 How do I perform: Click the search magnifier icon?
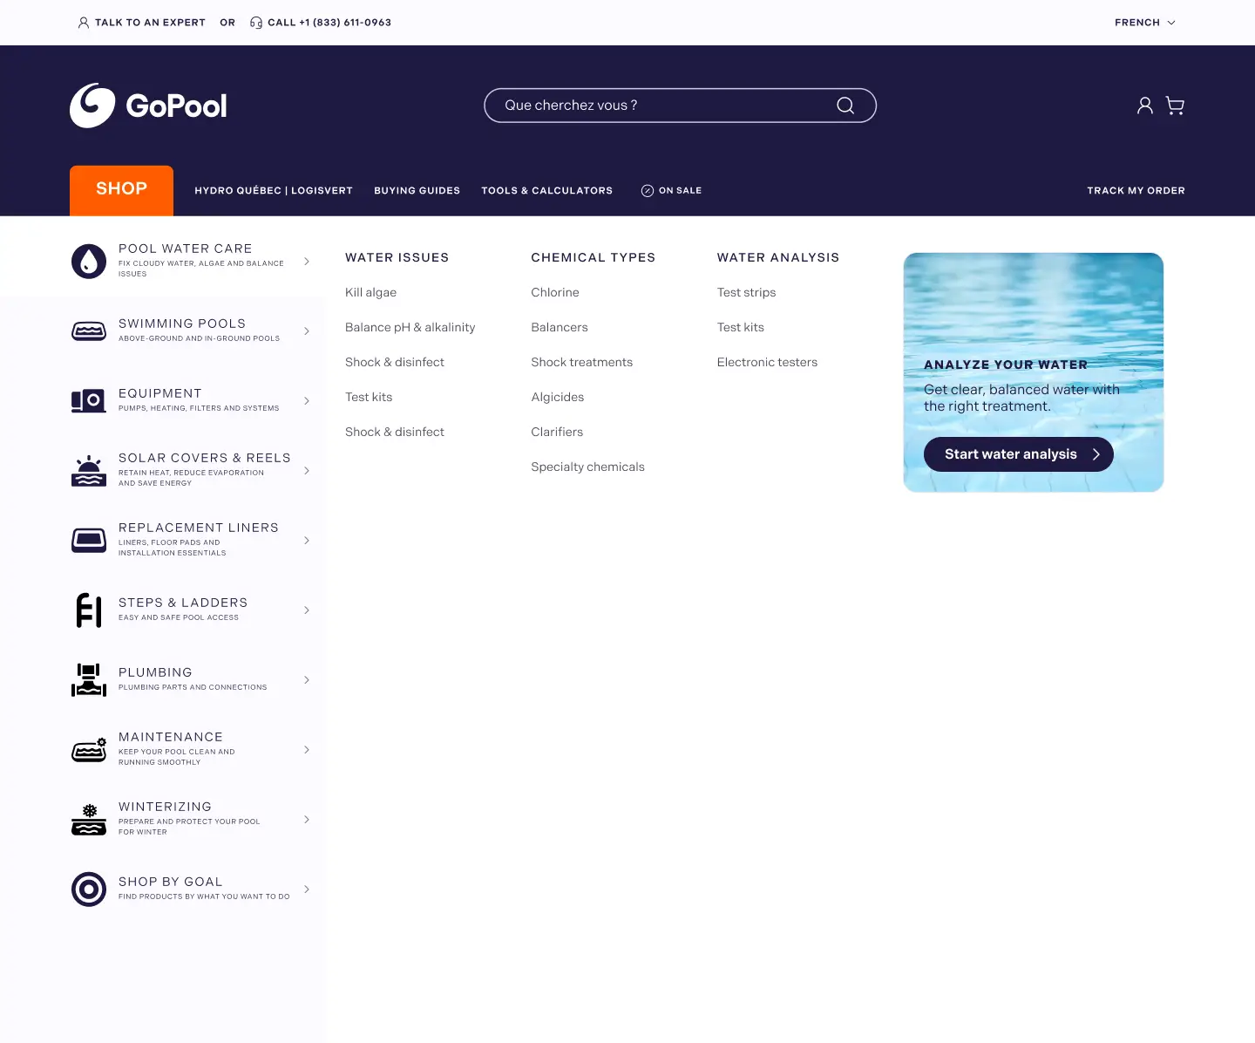(845, 106)
